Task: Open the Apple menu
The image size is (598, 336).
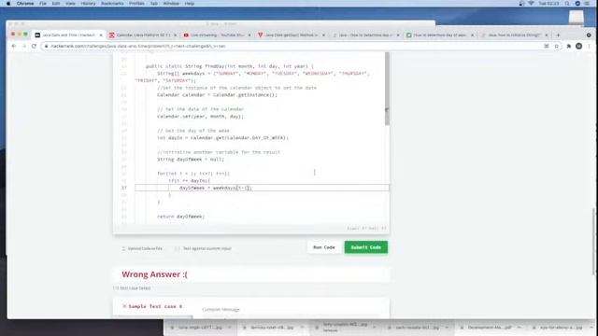Action: [x=8, y=4]
